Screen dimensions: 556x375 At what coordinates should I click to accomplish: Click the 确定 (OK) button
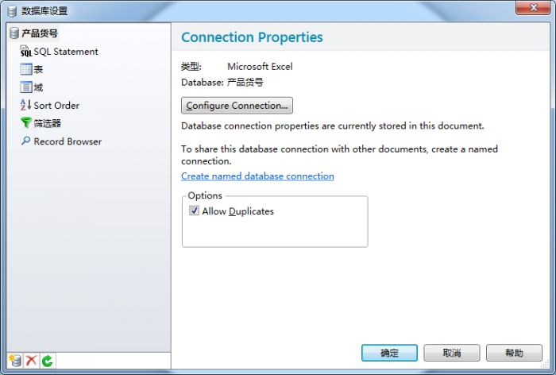(x=389, y=353)
